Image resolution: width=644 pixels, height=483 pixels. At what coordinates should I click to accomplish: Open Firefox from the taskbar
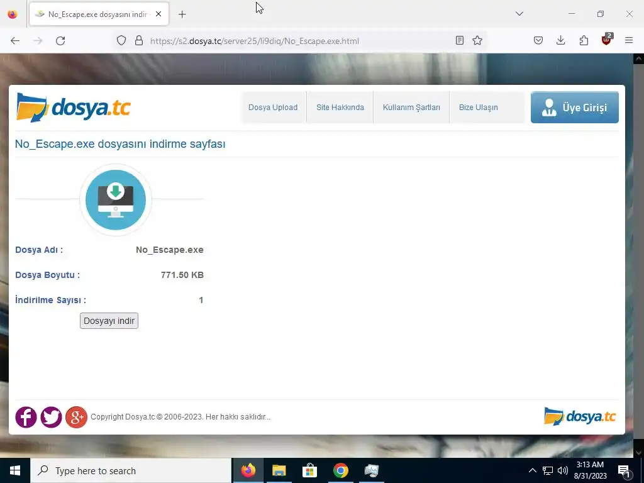[x=248, y=470]
